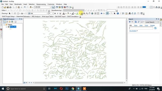Zoom to Full Extent globe
Screen dimensions: 162x91
pos(92,13)
